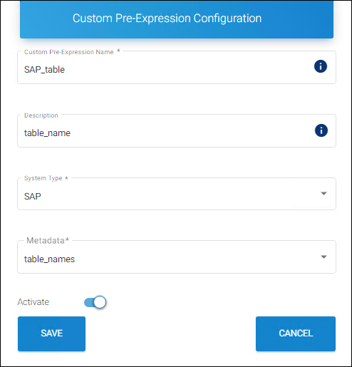
Task: Open Metadata combo box showing table_names
Action: 177,257
